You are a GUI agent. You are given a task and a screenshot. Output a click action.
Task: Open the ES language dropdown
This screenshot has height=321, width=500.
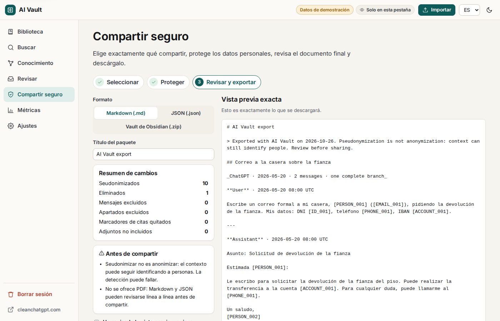pos(469,10)
